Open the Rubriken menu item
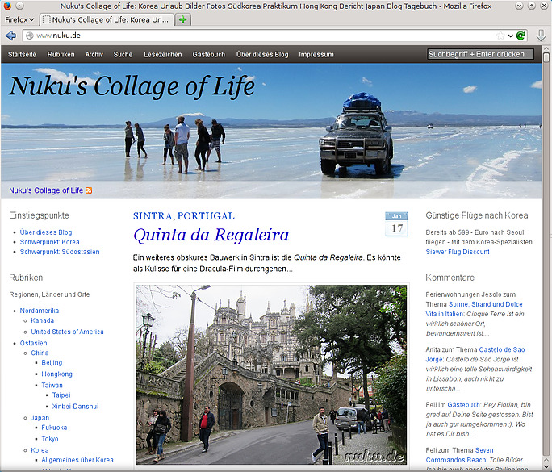552x472 pixels. (x=61, y=55)
